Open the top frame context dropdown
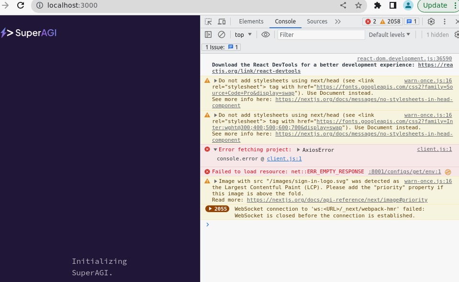This screenshot has height=282, width=459. click(243, 34)
